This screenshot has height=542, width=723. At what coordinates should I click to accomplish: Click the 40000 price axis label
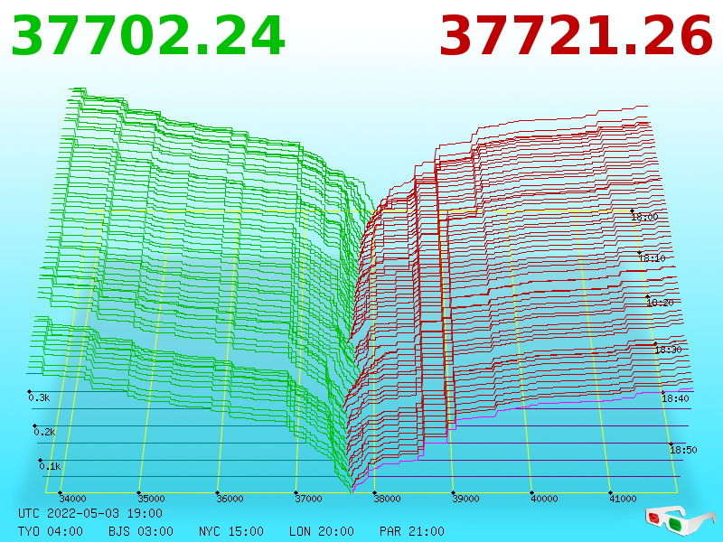click(545, 499)
